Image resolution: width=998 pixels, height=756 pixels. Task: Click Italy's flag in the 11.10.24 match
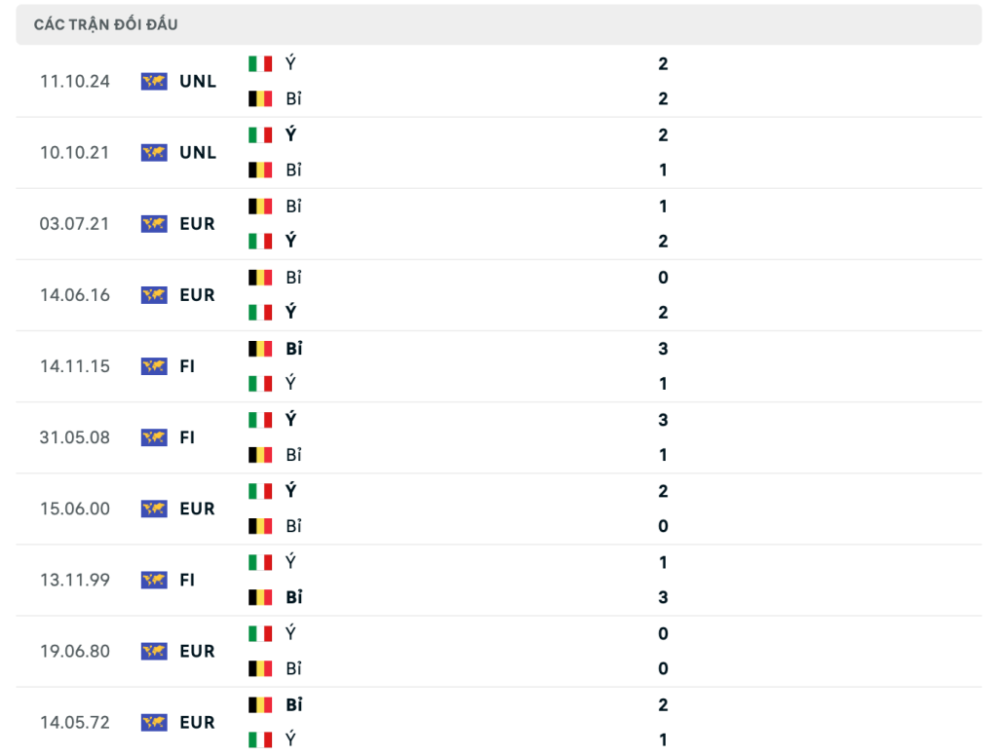(260, 63)
